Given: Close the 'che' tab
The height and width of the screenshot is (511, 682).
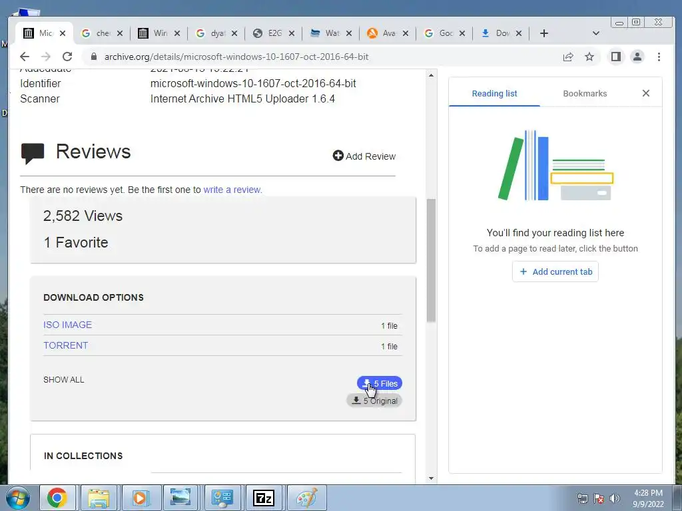Looking at the screenshot, I should tap(120, 33).
